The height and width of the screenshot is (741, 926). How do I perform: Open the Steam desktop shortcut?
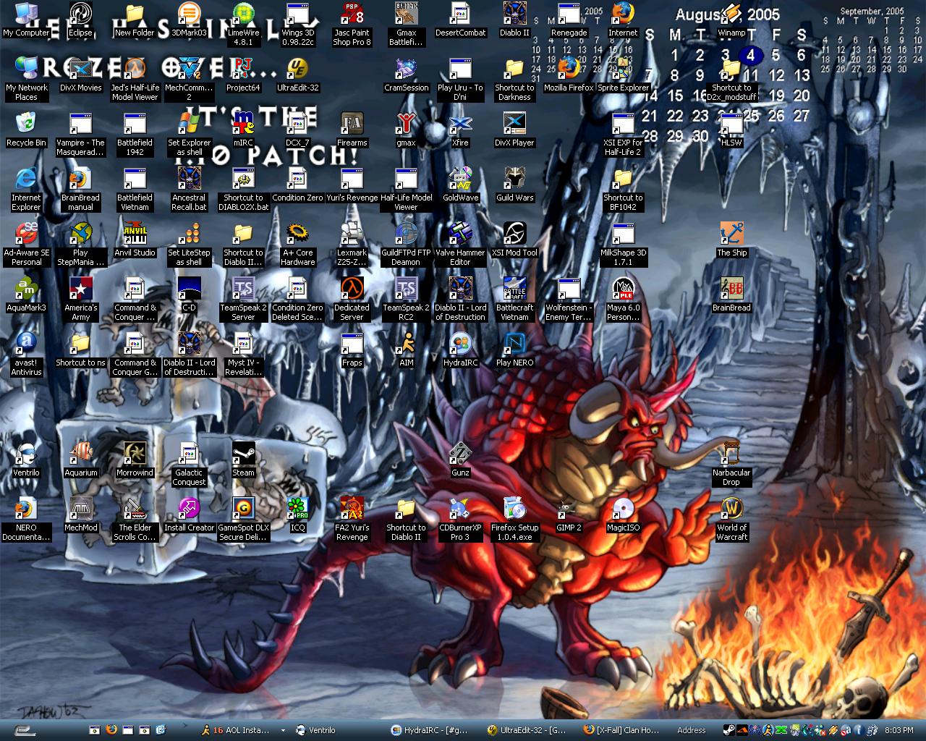pos(243,454)
